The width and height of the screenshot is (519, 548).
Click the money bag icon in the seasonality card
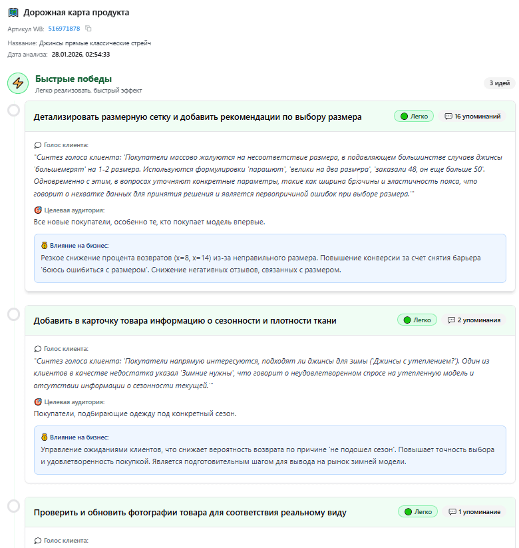[45, 437]
